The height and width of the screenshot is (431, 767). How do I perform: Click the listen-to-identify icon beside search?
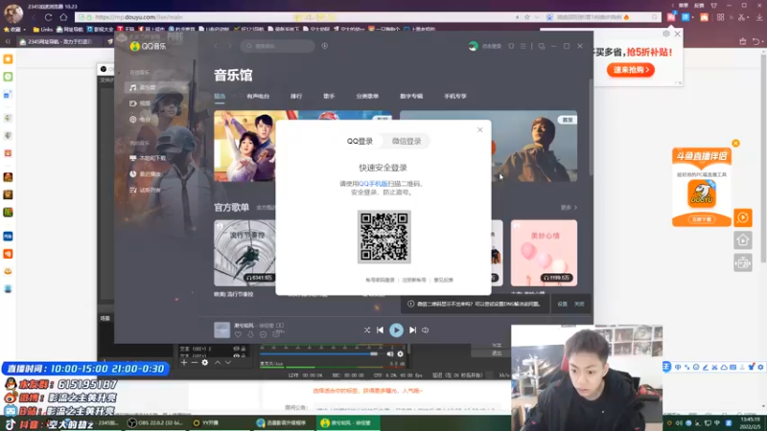[x=325, y=46]
